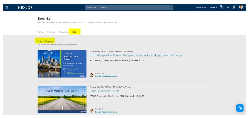The width and height of the screenshot is (251, 118).
Task: Expand the My Network dropdown
Action: (x=202, y=7)
